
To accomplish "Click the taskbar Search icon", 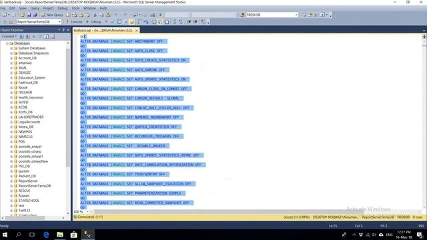I will tap(18, 235).
